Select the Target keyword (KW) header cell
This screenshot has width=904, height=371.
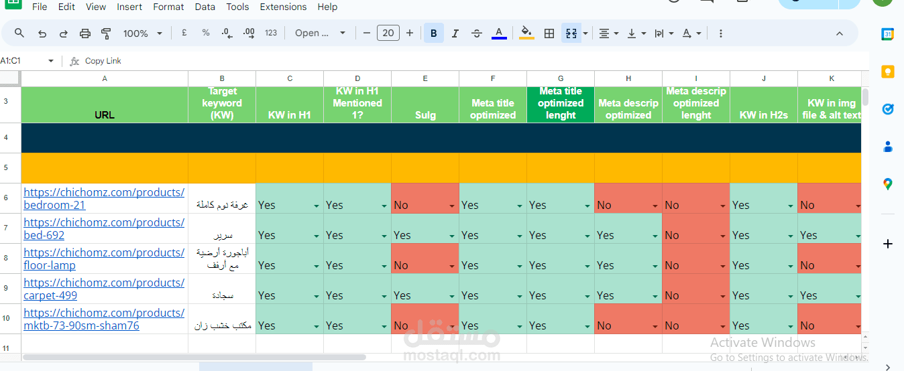[x=222, y=104]
